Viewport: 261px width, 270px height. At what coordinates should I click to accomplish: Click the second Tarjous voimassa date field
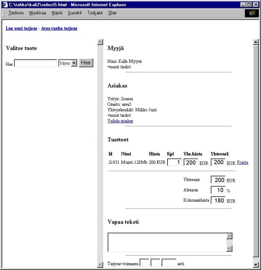pyautogui.click(x=155, y=263)
